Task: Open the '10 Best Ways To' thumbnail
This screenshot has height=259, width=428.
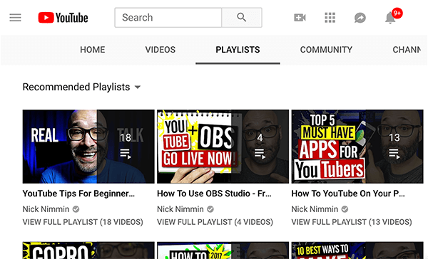Action: (357, 250)
